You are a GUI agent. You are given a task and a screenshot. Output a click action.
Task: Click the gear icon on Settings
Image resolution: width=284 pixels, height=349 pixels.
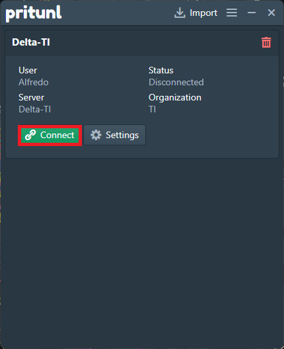[96, 135]
